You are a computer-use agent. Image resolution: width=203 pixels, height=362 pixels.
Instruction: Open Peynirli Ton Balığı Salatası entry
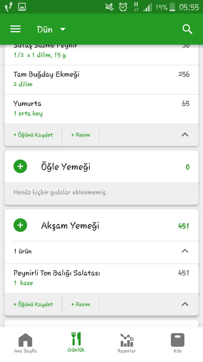point(101,279)
